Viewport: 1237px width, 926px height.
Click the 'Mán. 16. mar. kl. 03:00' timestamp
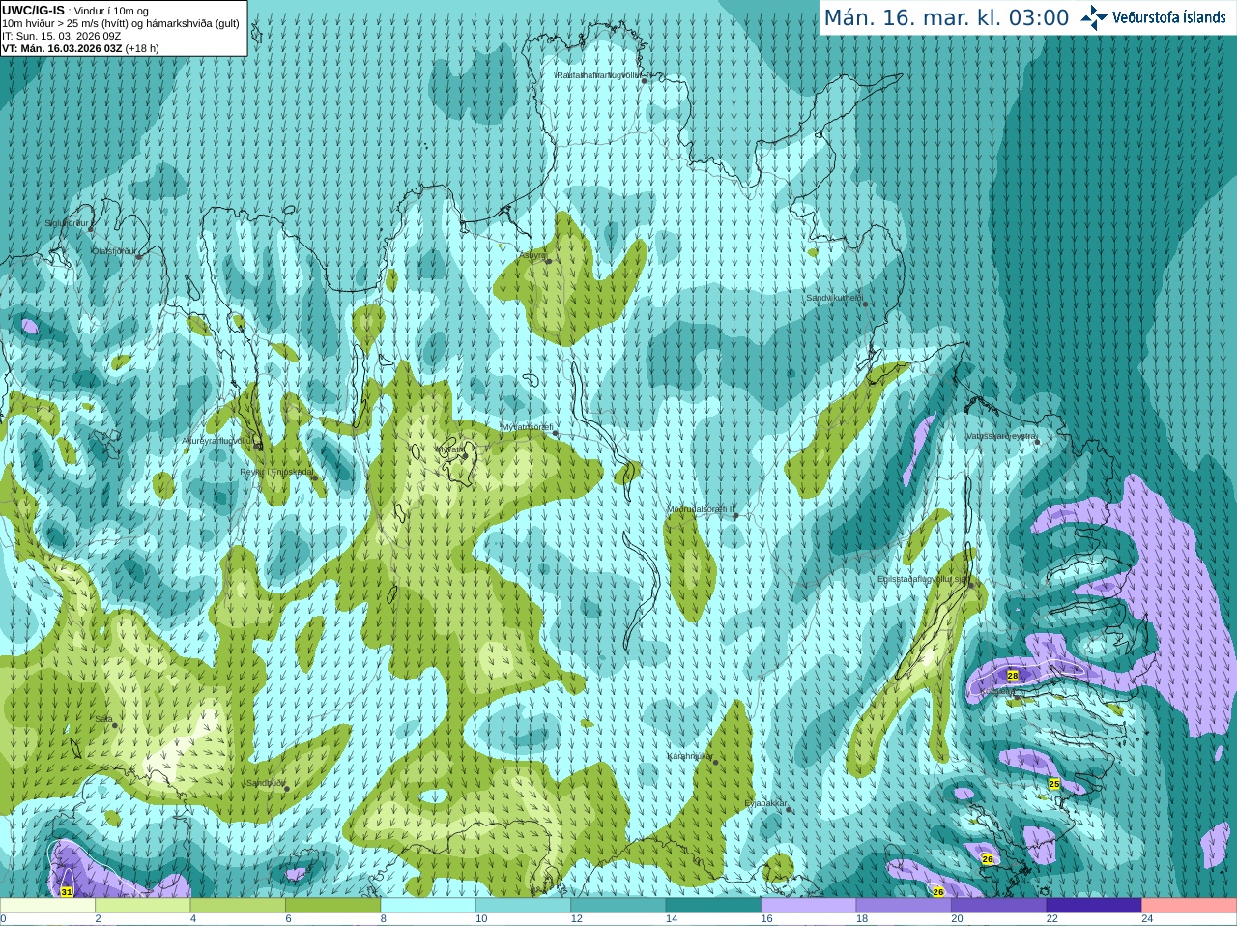pos(946,18)
